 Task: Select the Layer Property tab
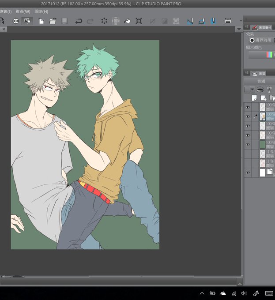(x=262, y=27)
